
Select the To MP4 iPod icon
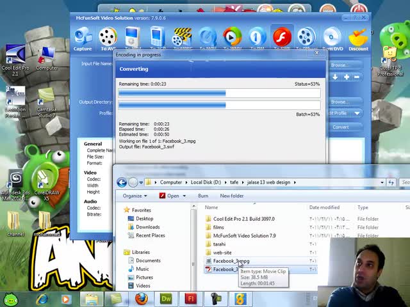pos(133,38)
